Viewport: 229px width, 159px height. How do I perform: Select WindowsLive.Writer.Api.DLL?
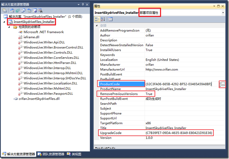point(44,42)
